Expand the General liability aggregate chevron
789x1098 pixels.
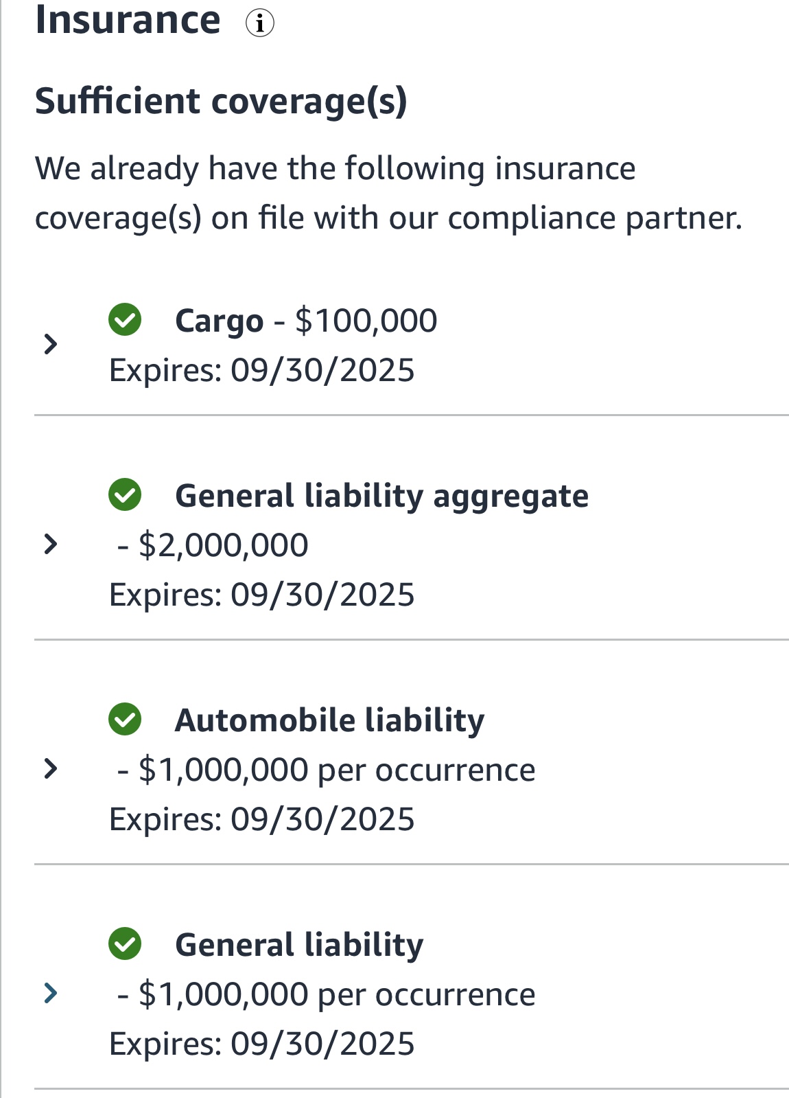(50, 544)
